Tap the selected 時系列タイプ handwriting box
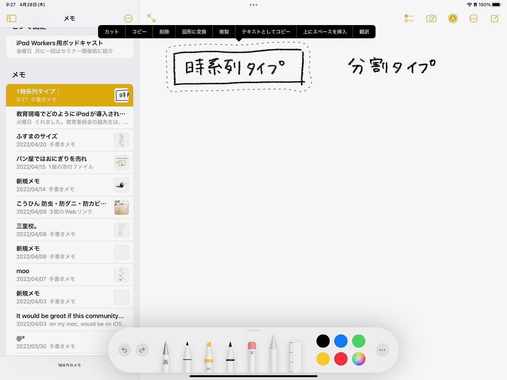Viewport: 507px width, 380px height. (x=239, y=67)
